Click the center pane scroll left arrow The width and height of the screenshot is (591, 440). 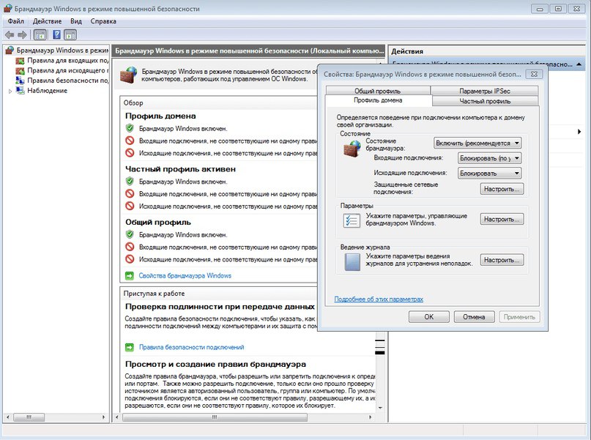click(117, 417)
